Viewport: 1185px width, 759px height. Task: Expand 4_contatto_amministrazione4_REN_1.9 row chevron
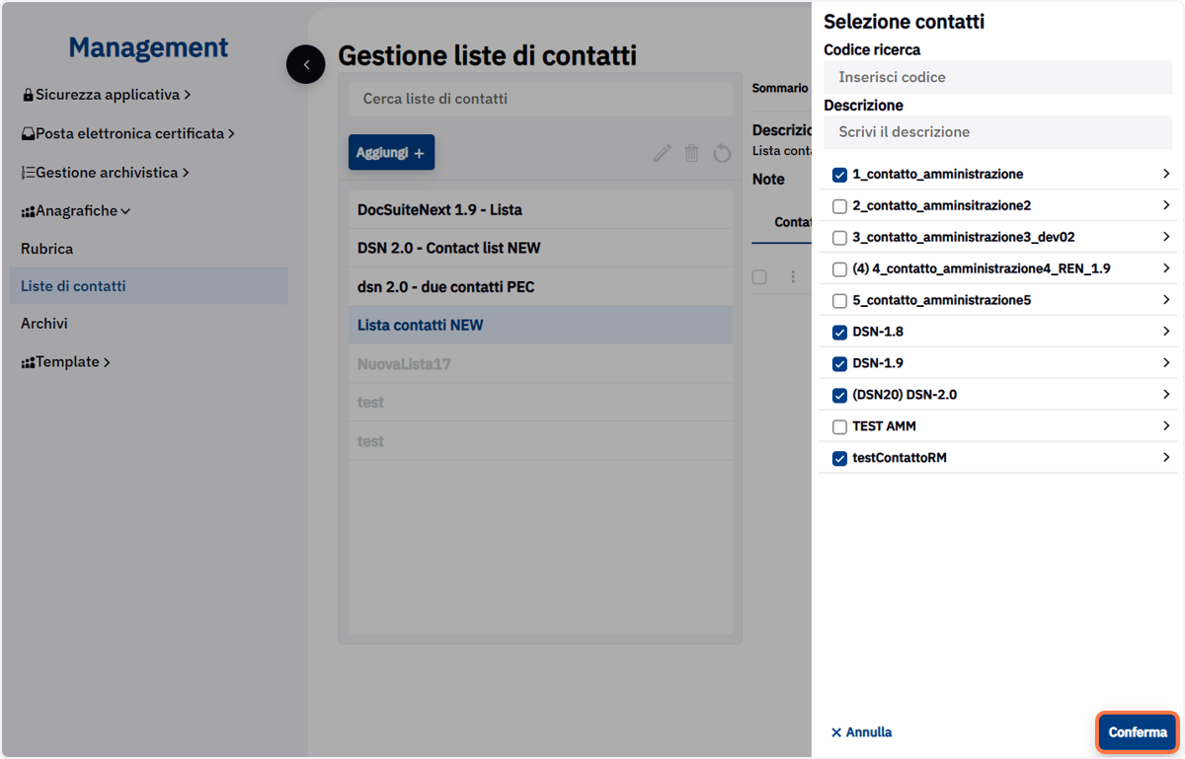1166,268
